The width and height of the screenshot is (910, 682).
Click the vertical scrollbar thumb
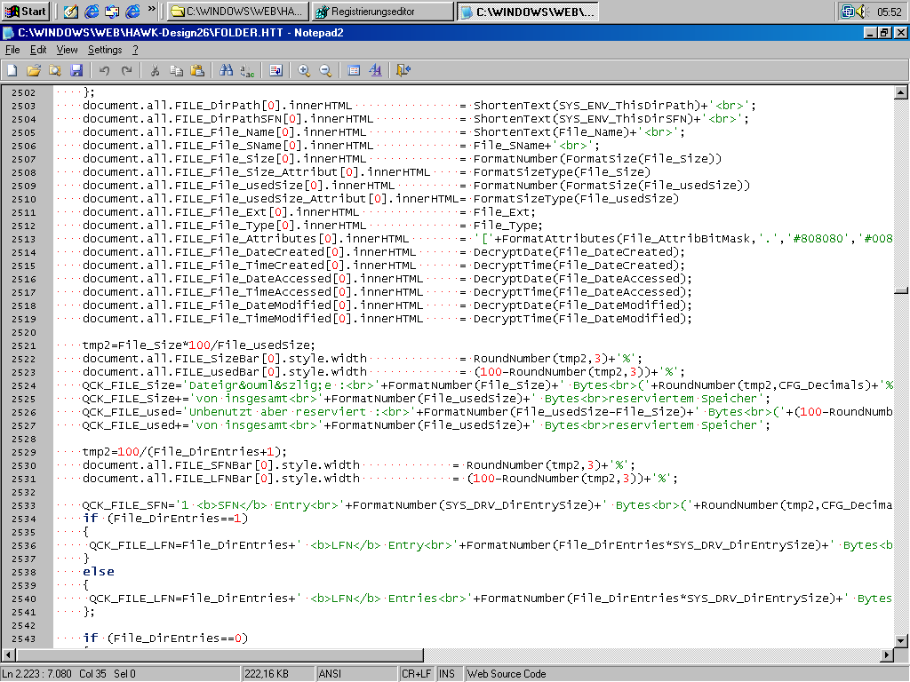[x=901, y=290]
